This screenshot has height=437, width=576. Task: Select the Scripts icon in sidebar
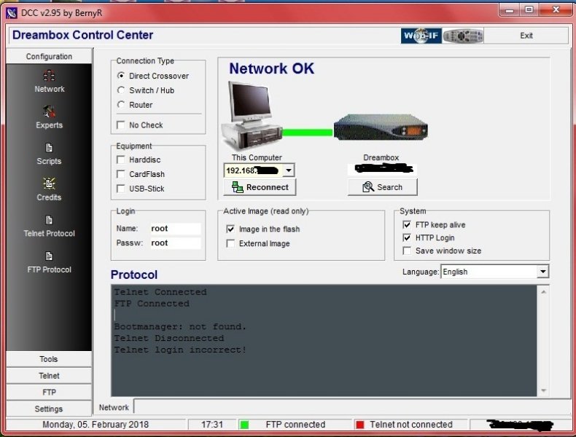coord(49,149)
